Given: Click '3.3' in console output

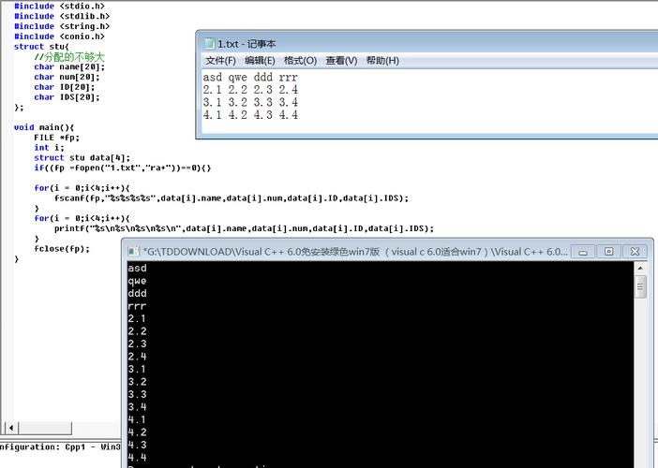Looking at the screenshot, I should [x=137, y=394].
